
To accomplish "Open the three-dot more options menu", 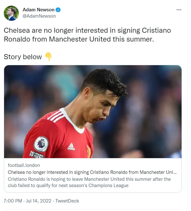I will [x=179, y=10].
